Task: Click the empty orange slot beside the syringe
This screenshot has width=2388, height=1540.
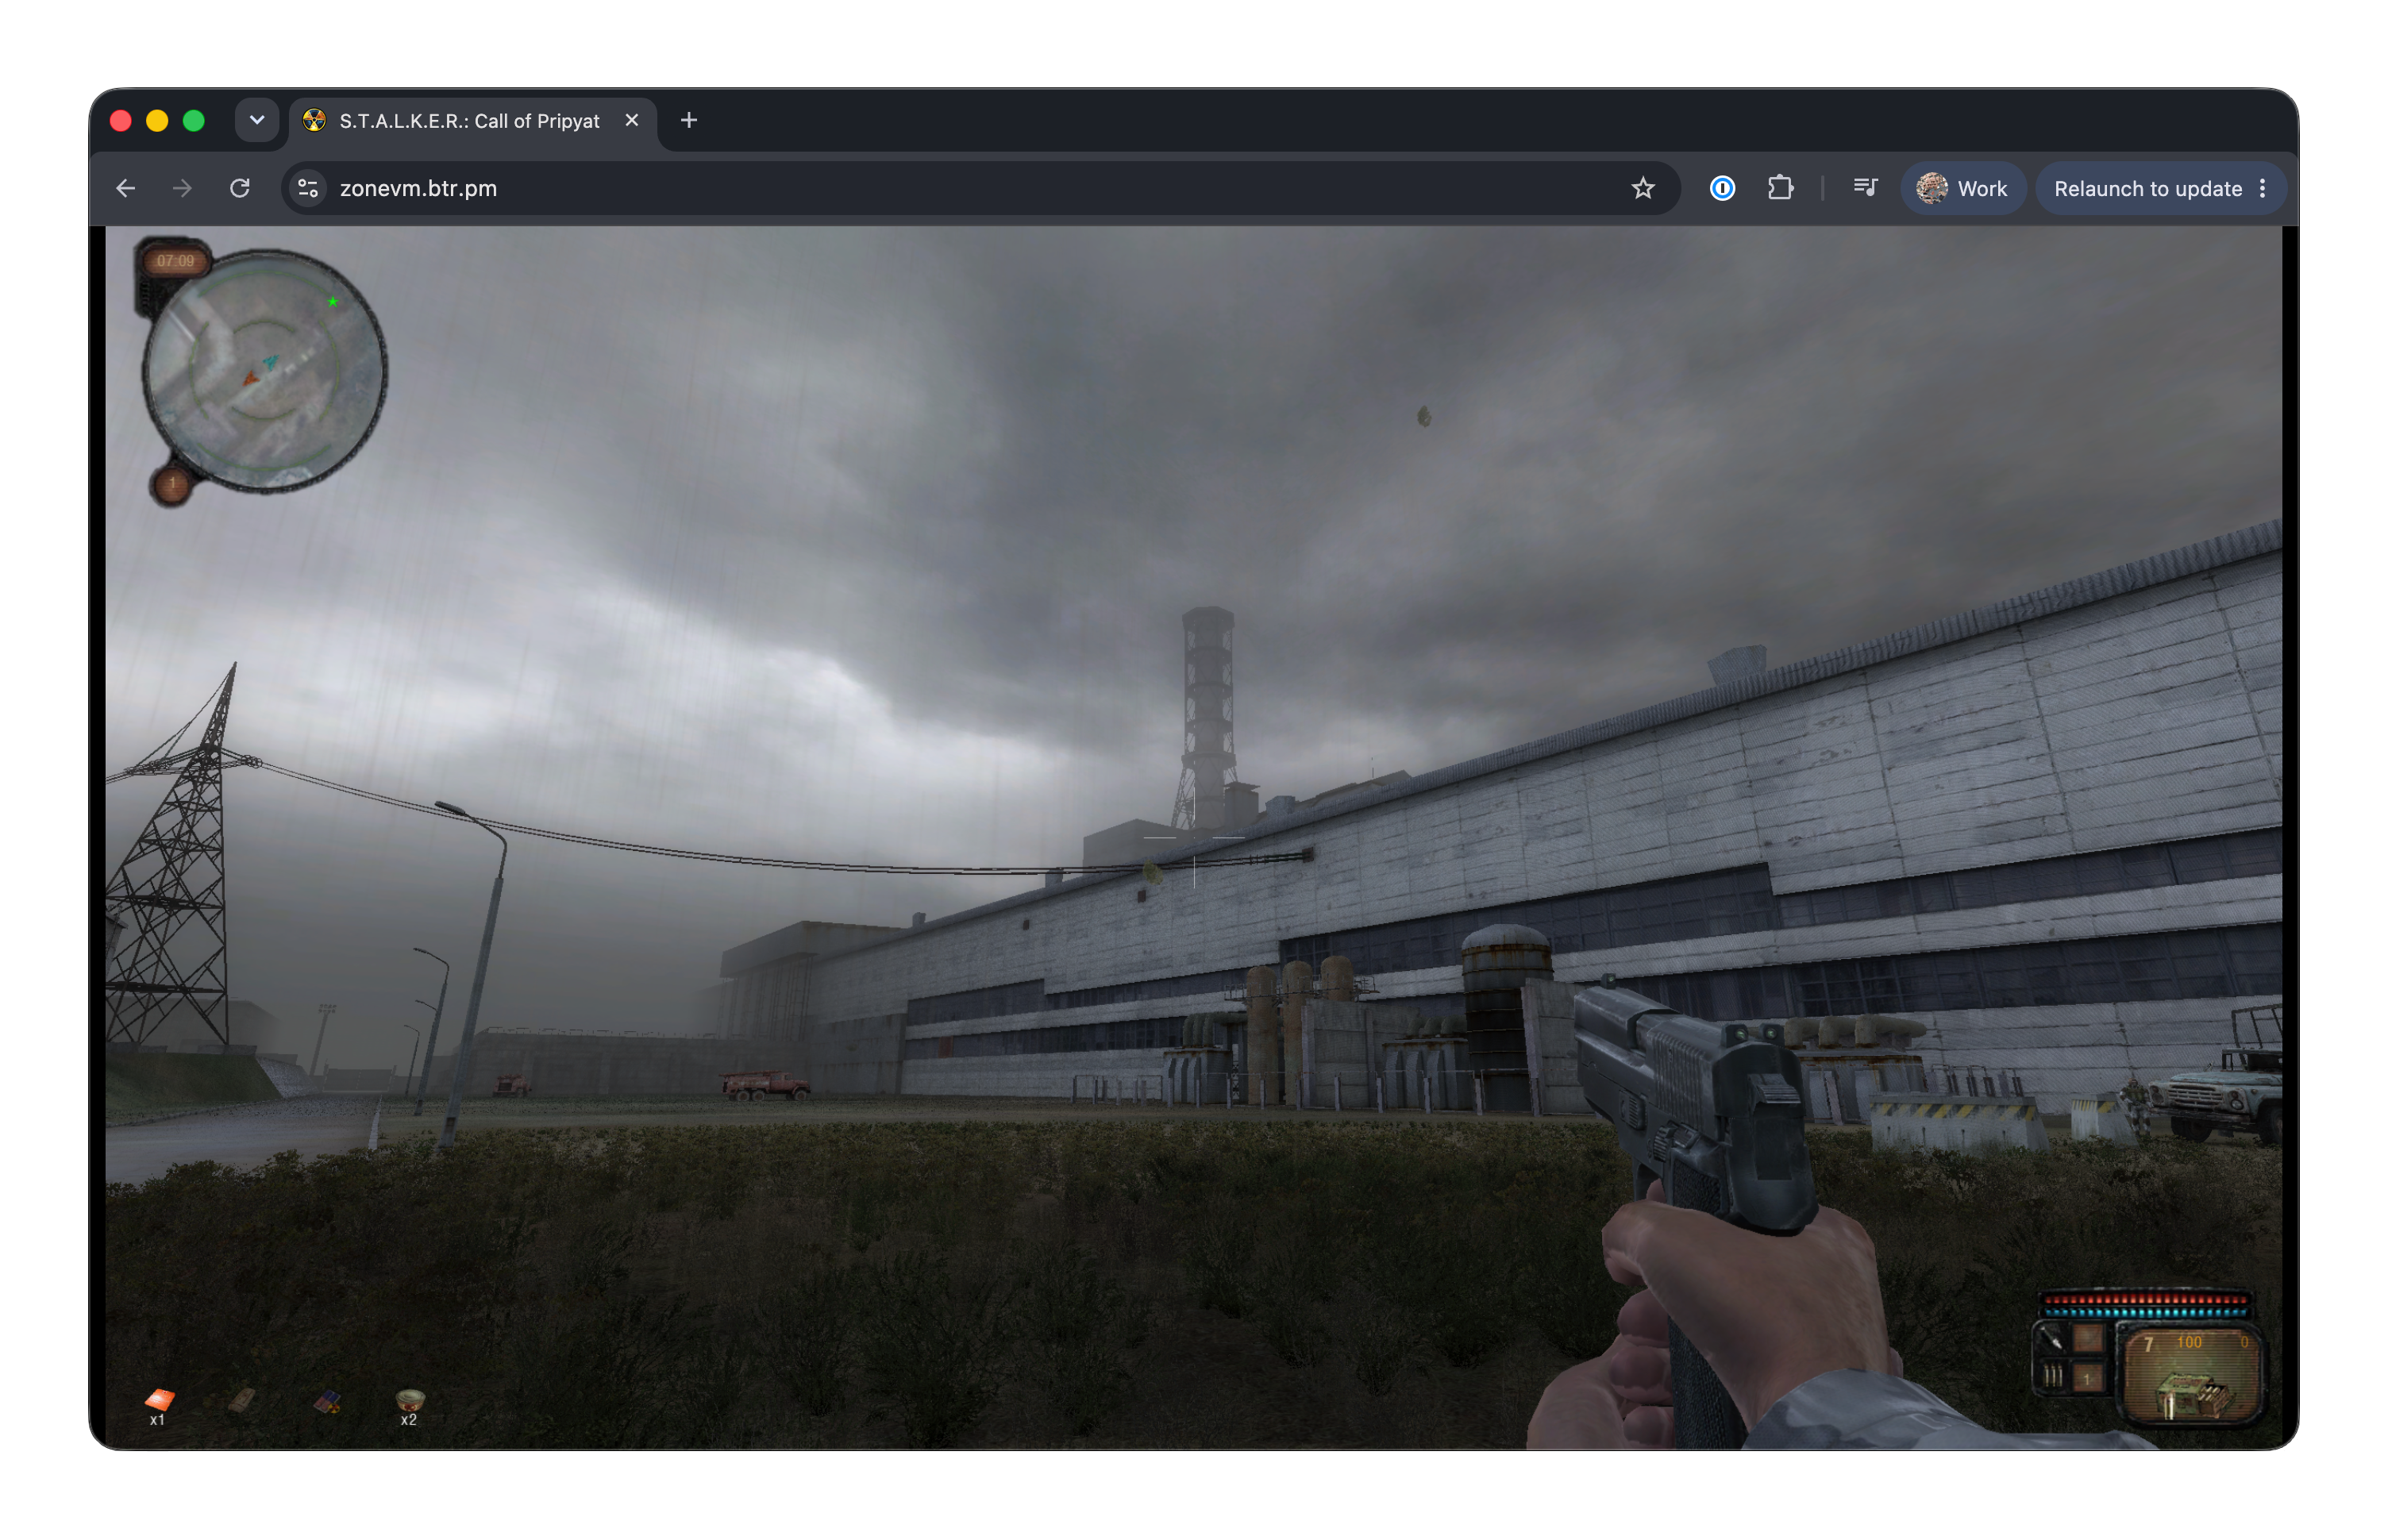Action: (x=2087, y=1339)
